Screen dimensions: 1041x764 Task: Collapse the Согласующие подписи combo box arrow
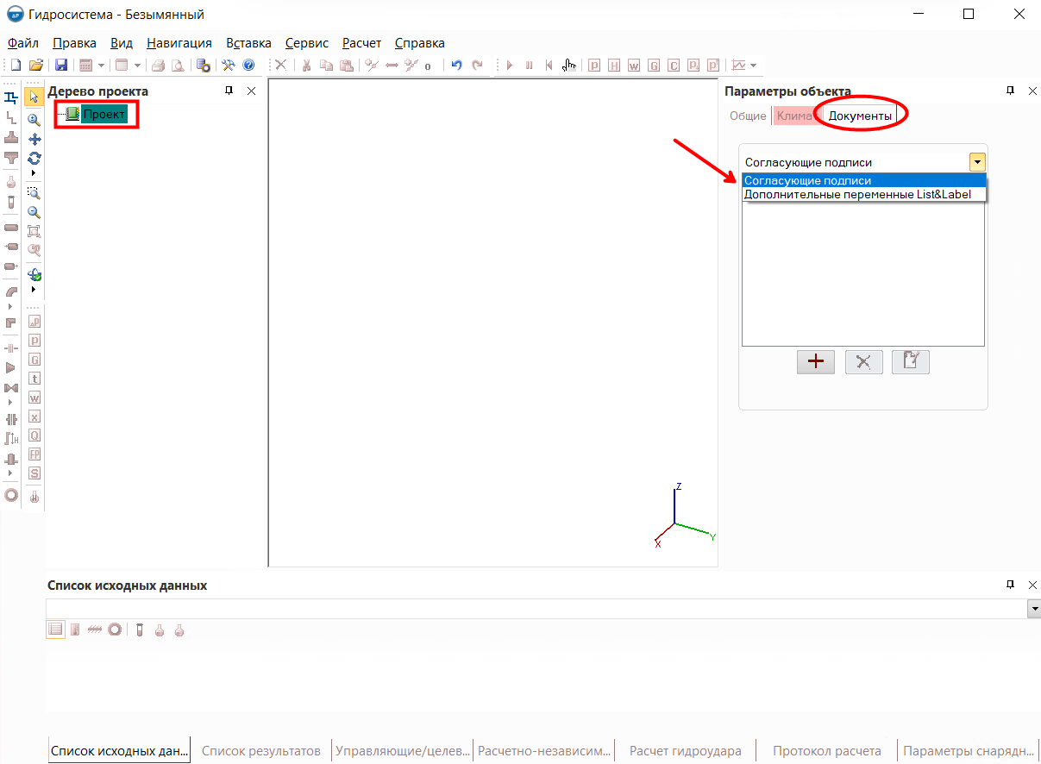(976, 162)
